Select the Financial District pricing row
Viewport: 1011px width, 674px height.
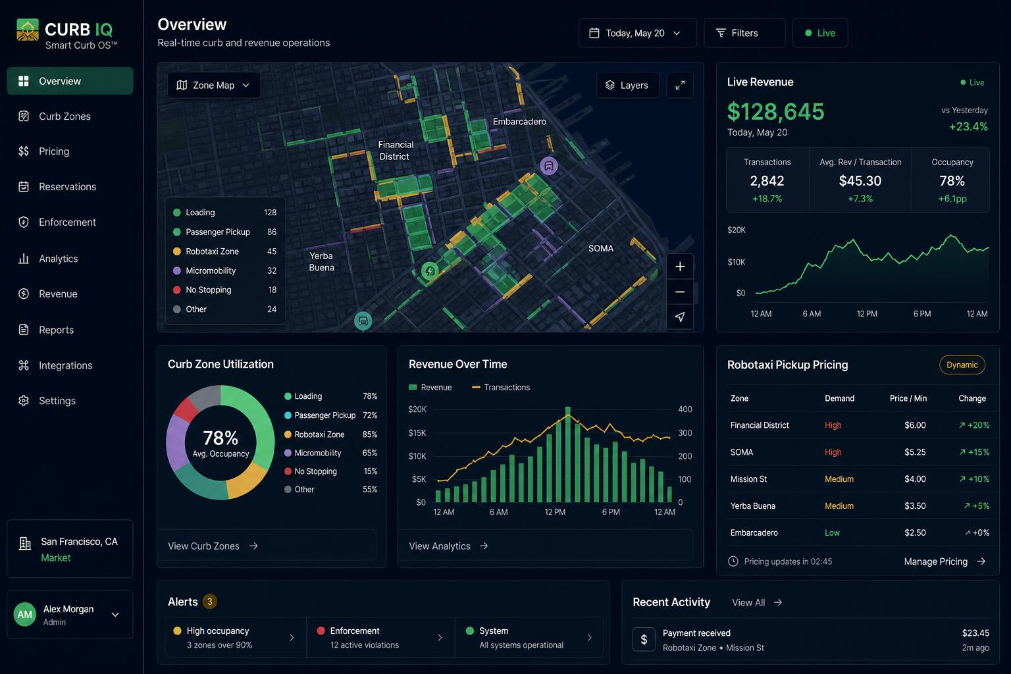point(858,425)
